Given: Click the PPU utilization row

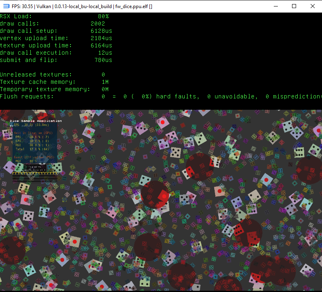Looking at the screenshot, I should pos(32,137).
